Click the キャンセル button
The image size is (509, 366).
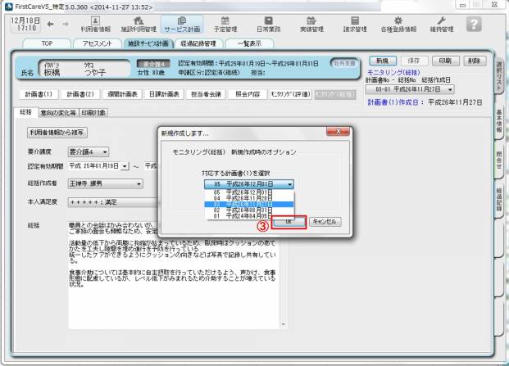coord(325,222)
